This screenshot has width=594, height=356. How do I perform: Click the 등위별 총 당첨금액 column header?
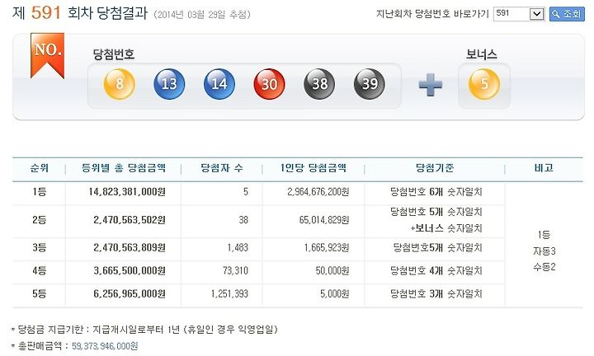tap(124, 168)
